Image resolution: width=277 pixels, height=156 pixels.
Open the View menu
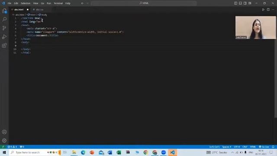click(x=35, y=3)
